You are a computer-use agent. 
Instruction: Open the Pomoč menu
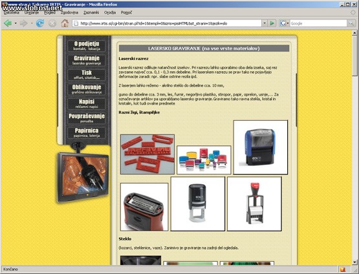pyautogui.click(x=126, y=12)
